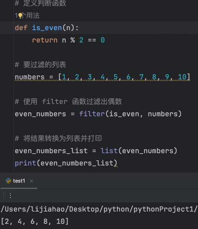The height and width of the screenshot is (229, 198).
Task: Click the Python icon on test1 tab
Action: (8, 181)
